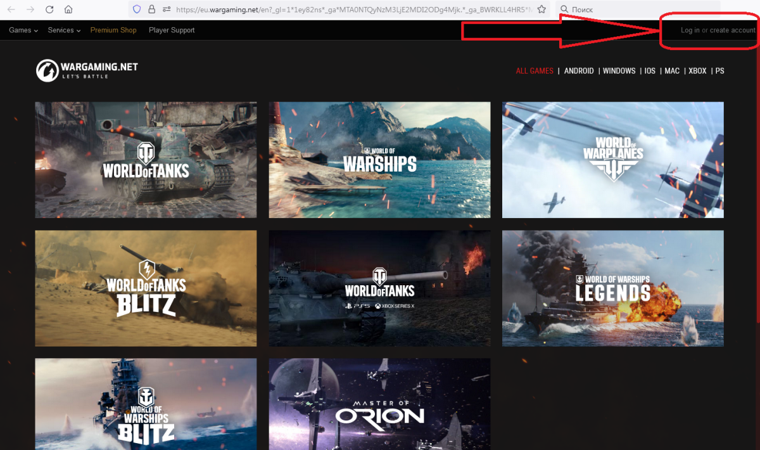The width and height of the screenshot is (760, 450).
Task: Go forward using the browser forward arrow
Action: [30, 10]
